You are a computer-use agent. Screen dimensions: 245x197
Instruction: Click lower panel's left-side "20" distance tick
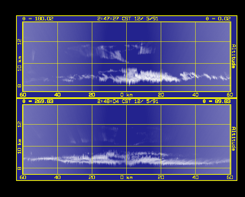pos(92,177)
